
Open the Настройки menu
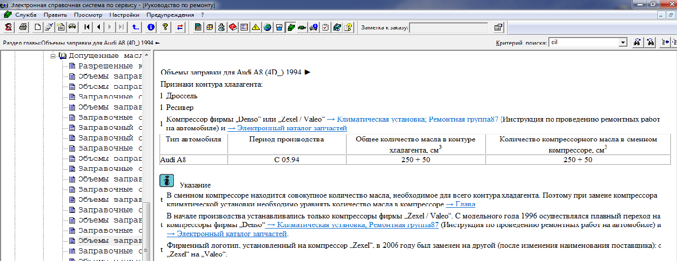coord(124,15)
